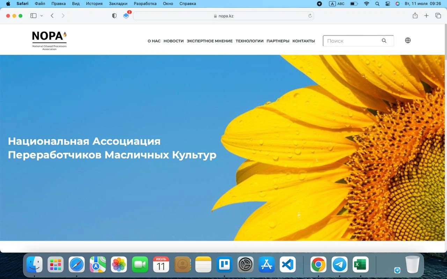Click the privacy shield icon in toolbar

114,16
